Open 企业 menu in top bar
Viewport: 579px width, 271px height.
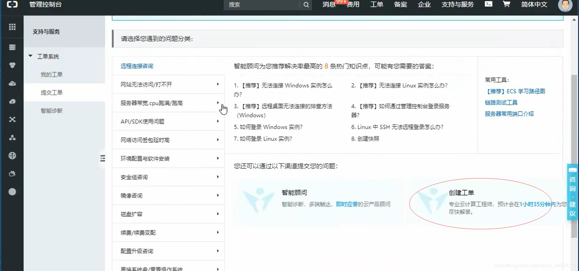tap(424, 5)
